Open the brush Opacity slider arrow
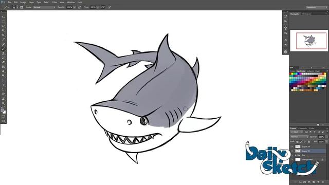This screenshot has width=329, height=185. coord(75,7)
